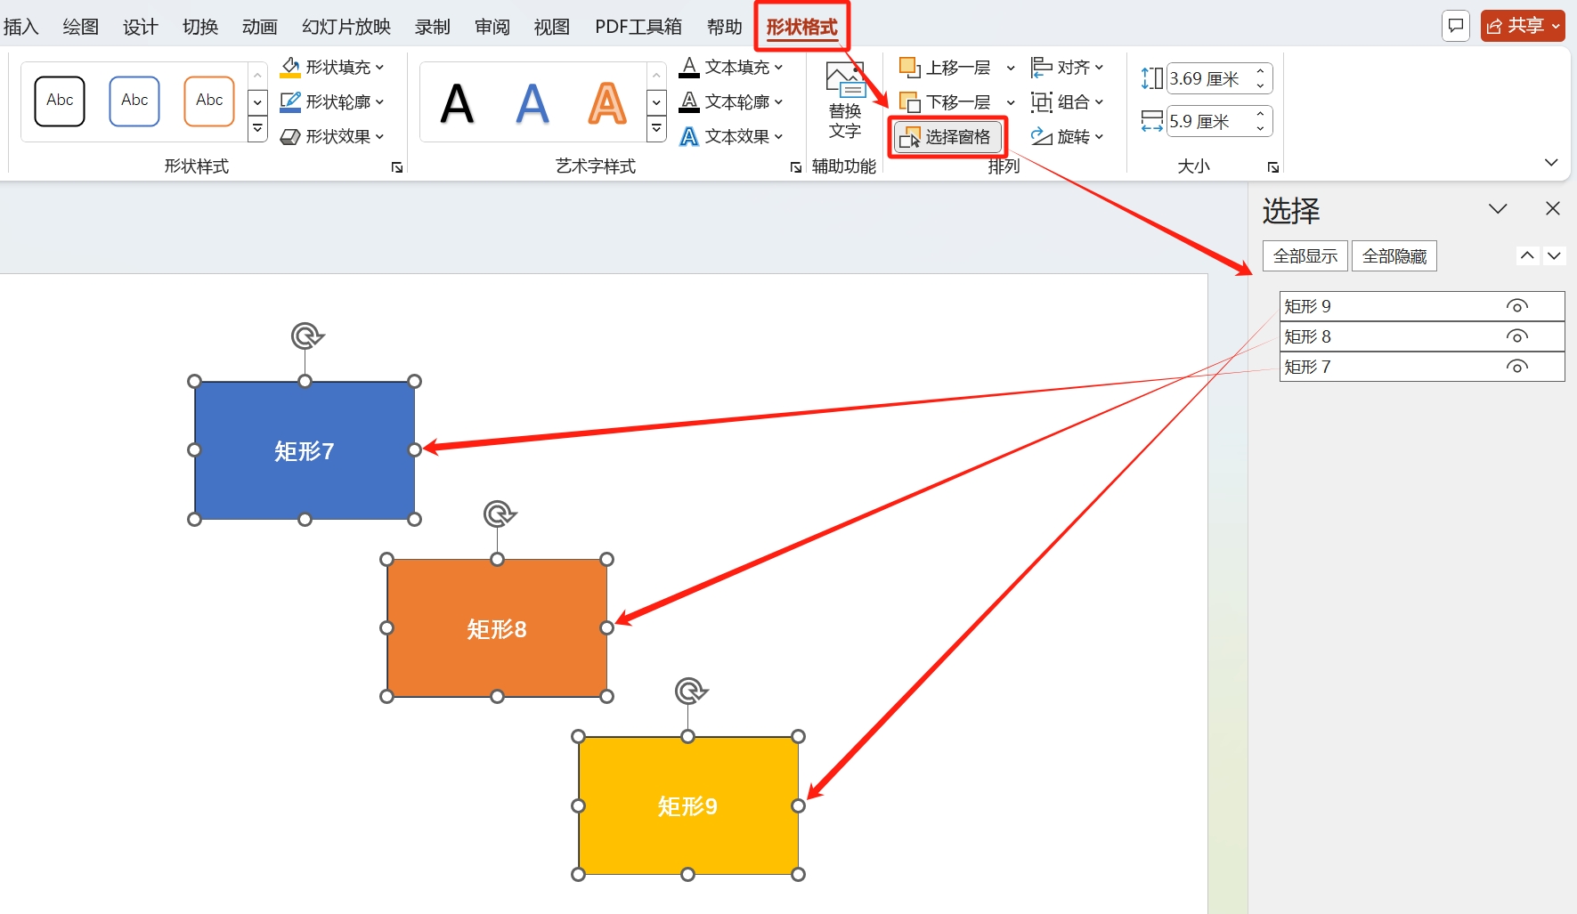
Task: Open the 审阅 ribbon tab
Action: coord(492,27)
